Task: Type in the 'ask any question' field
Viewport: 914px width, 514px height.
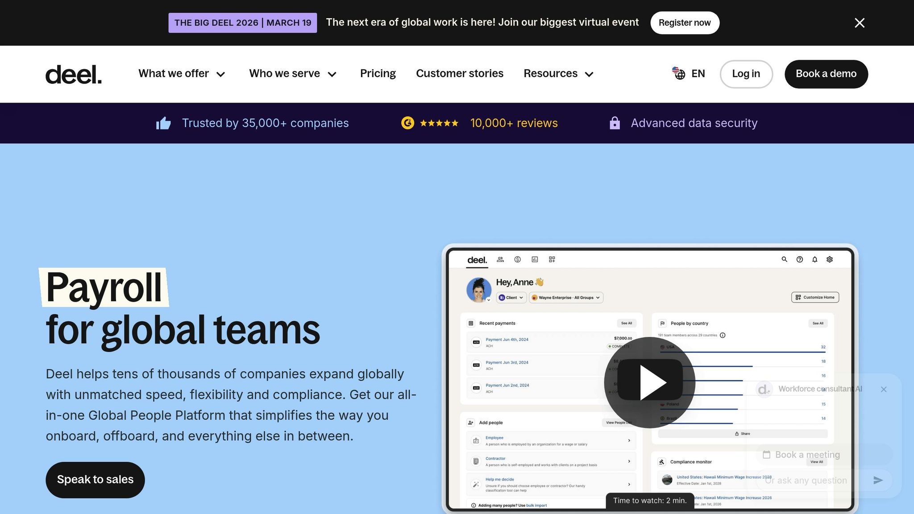Action: coord(812,481)
